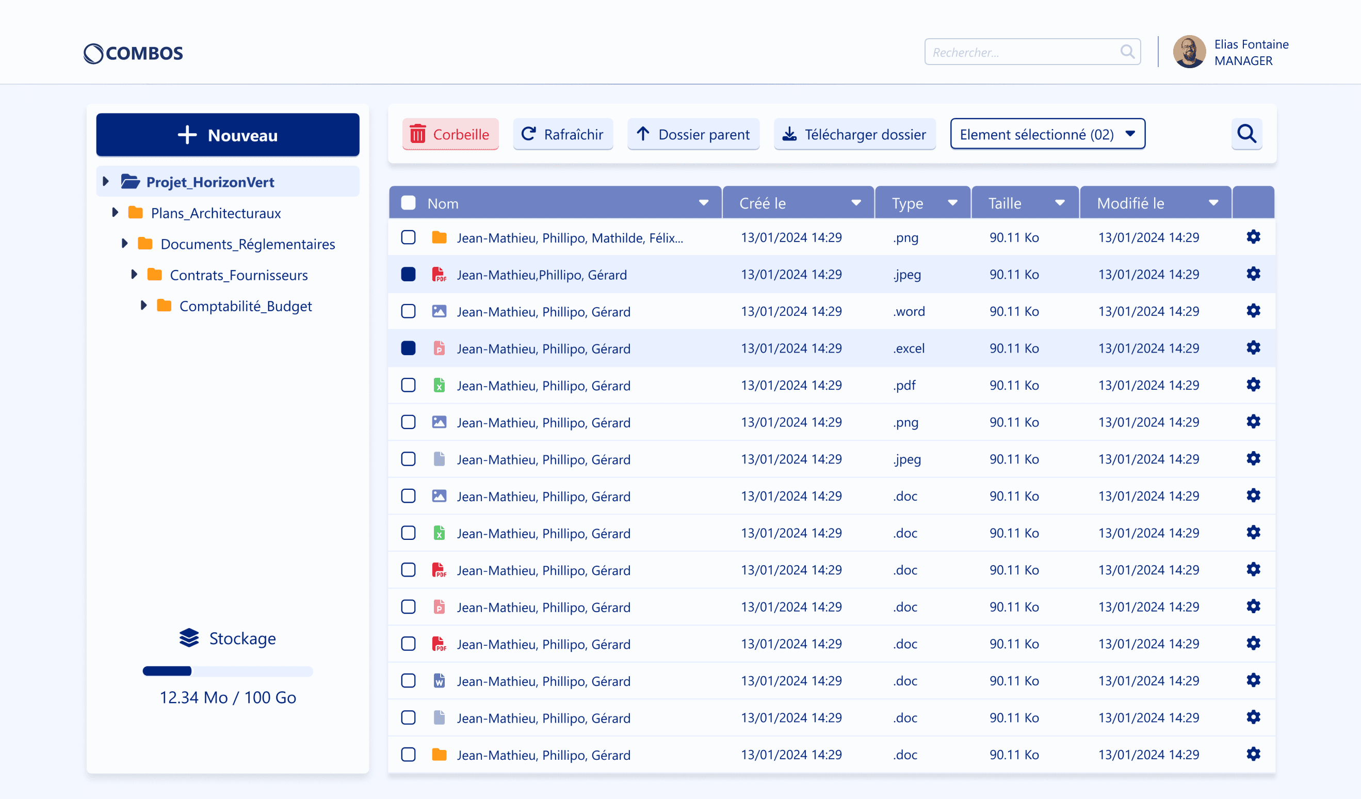Click the Corbeille button
The image size is (1361, 799).
point(450,134)
